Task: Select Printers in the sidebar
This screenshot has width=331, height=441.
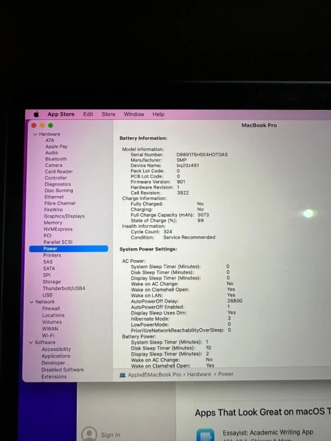Action: (52, 255)
